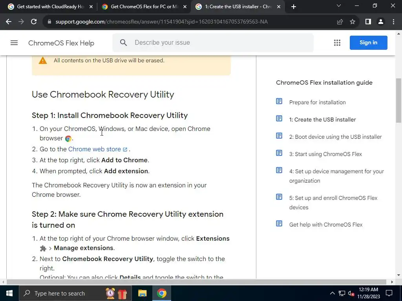Click the Use Chromebook Recovery Utility heading
Viewport: 402px width, 301px height.
tap(103, 94)
